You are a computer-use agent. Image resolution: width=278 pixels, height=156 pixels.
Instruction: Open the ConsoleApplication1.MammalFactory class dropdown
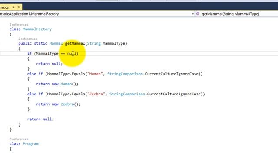(x=97, y=14)
